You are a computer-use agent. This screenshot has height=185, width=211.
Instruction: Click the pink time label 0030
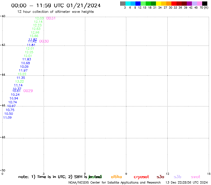(x=44, y=41)
